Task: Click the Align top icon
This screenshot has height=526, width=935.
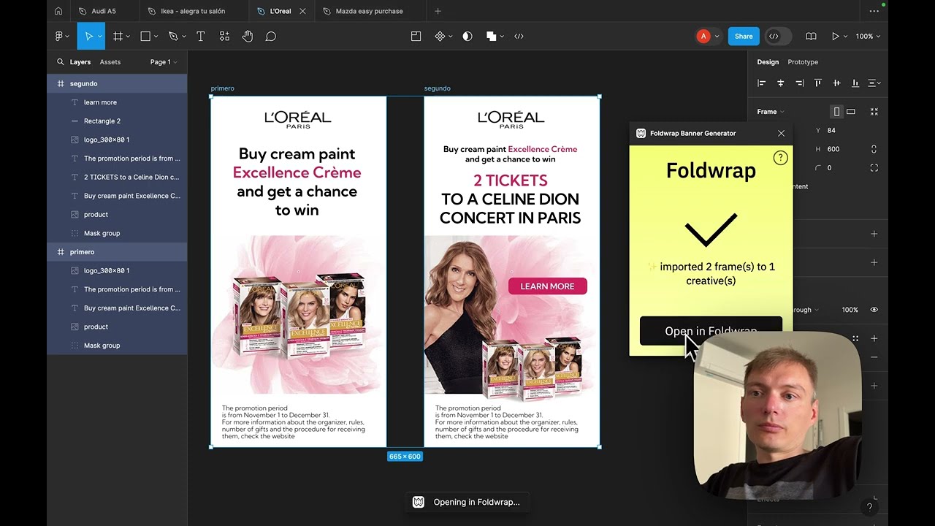Action: pyautogui.click(x=818, y=83)
